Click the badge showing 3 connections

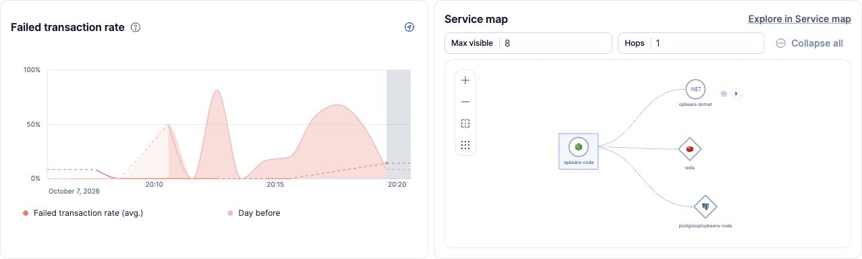[x=736, y=94]
